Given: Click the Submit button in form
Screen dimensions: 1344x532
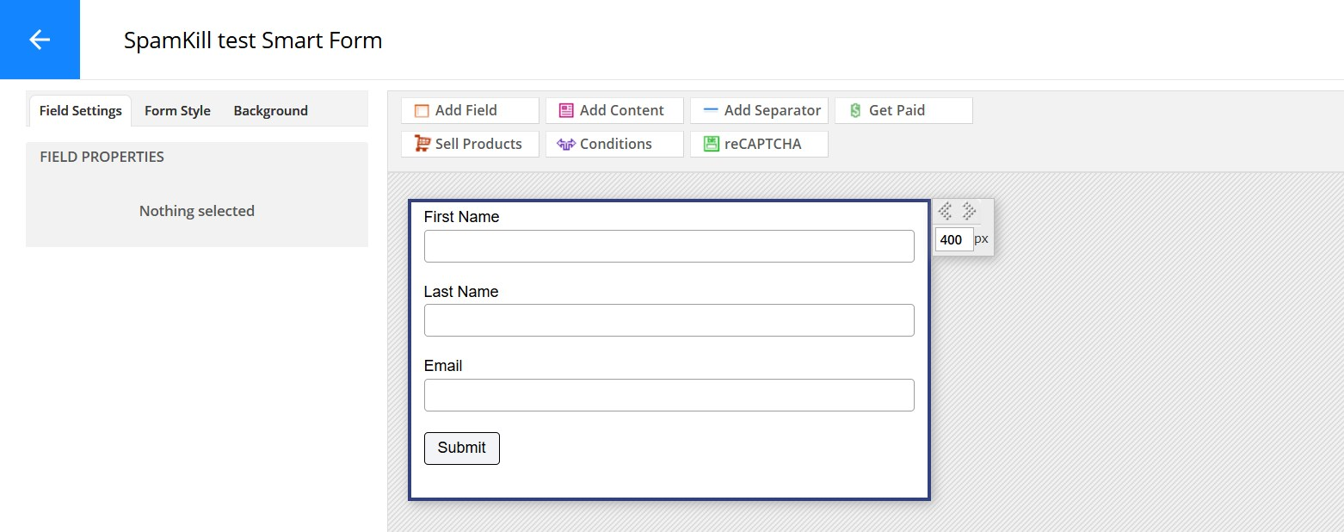Looking at the screenshot, I should click(462, 448).
